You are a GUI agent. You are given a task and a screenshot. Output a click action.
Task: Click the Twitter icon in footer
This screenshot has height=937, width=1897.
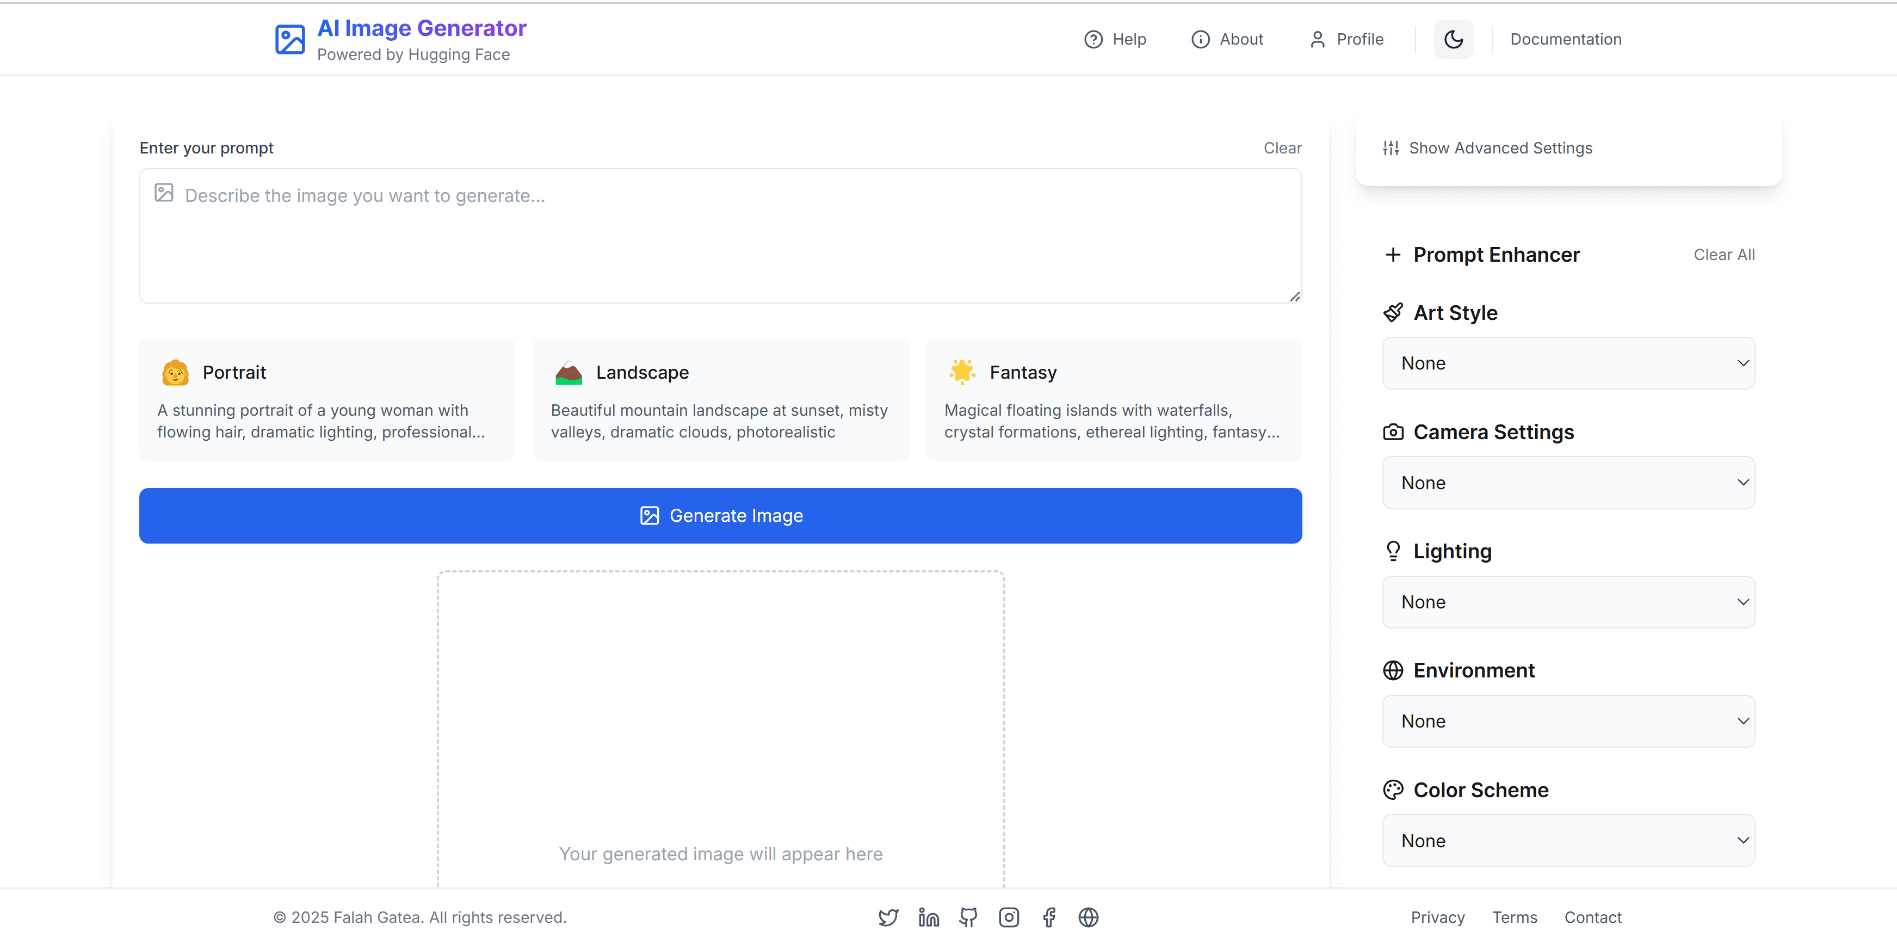[888, 917]
